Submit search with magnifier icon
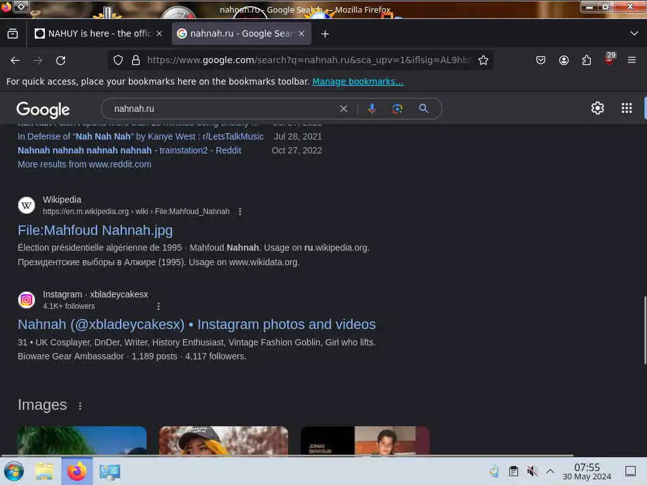 (x=423, y=109)
